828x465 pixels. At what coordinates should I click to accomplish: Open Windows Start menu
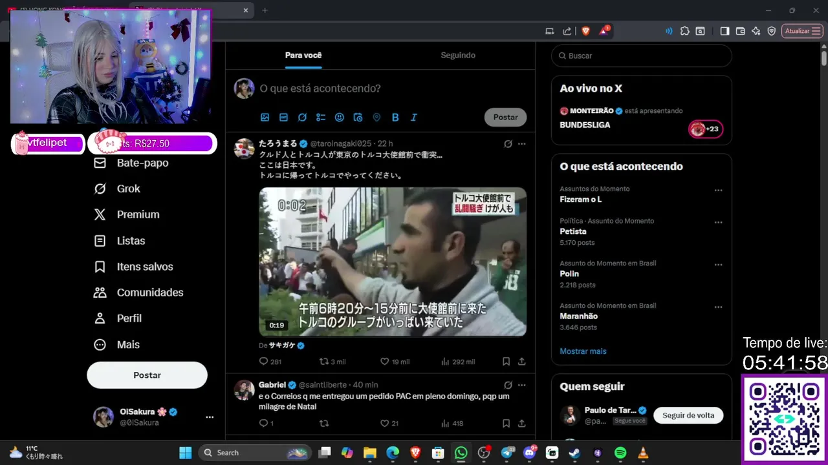(x=185, y=453)
